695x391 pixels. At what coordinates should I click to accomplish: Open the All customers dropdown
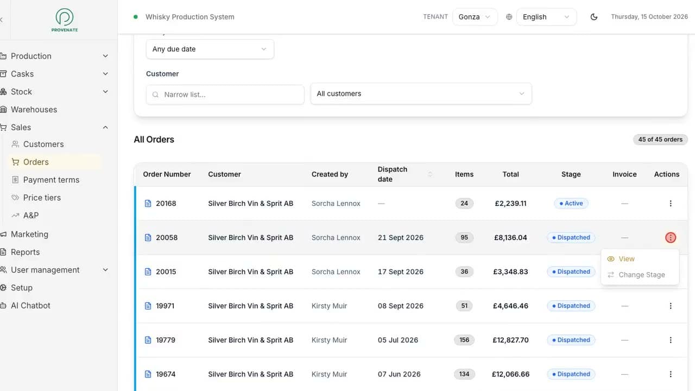coord(421,93)
